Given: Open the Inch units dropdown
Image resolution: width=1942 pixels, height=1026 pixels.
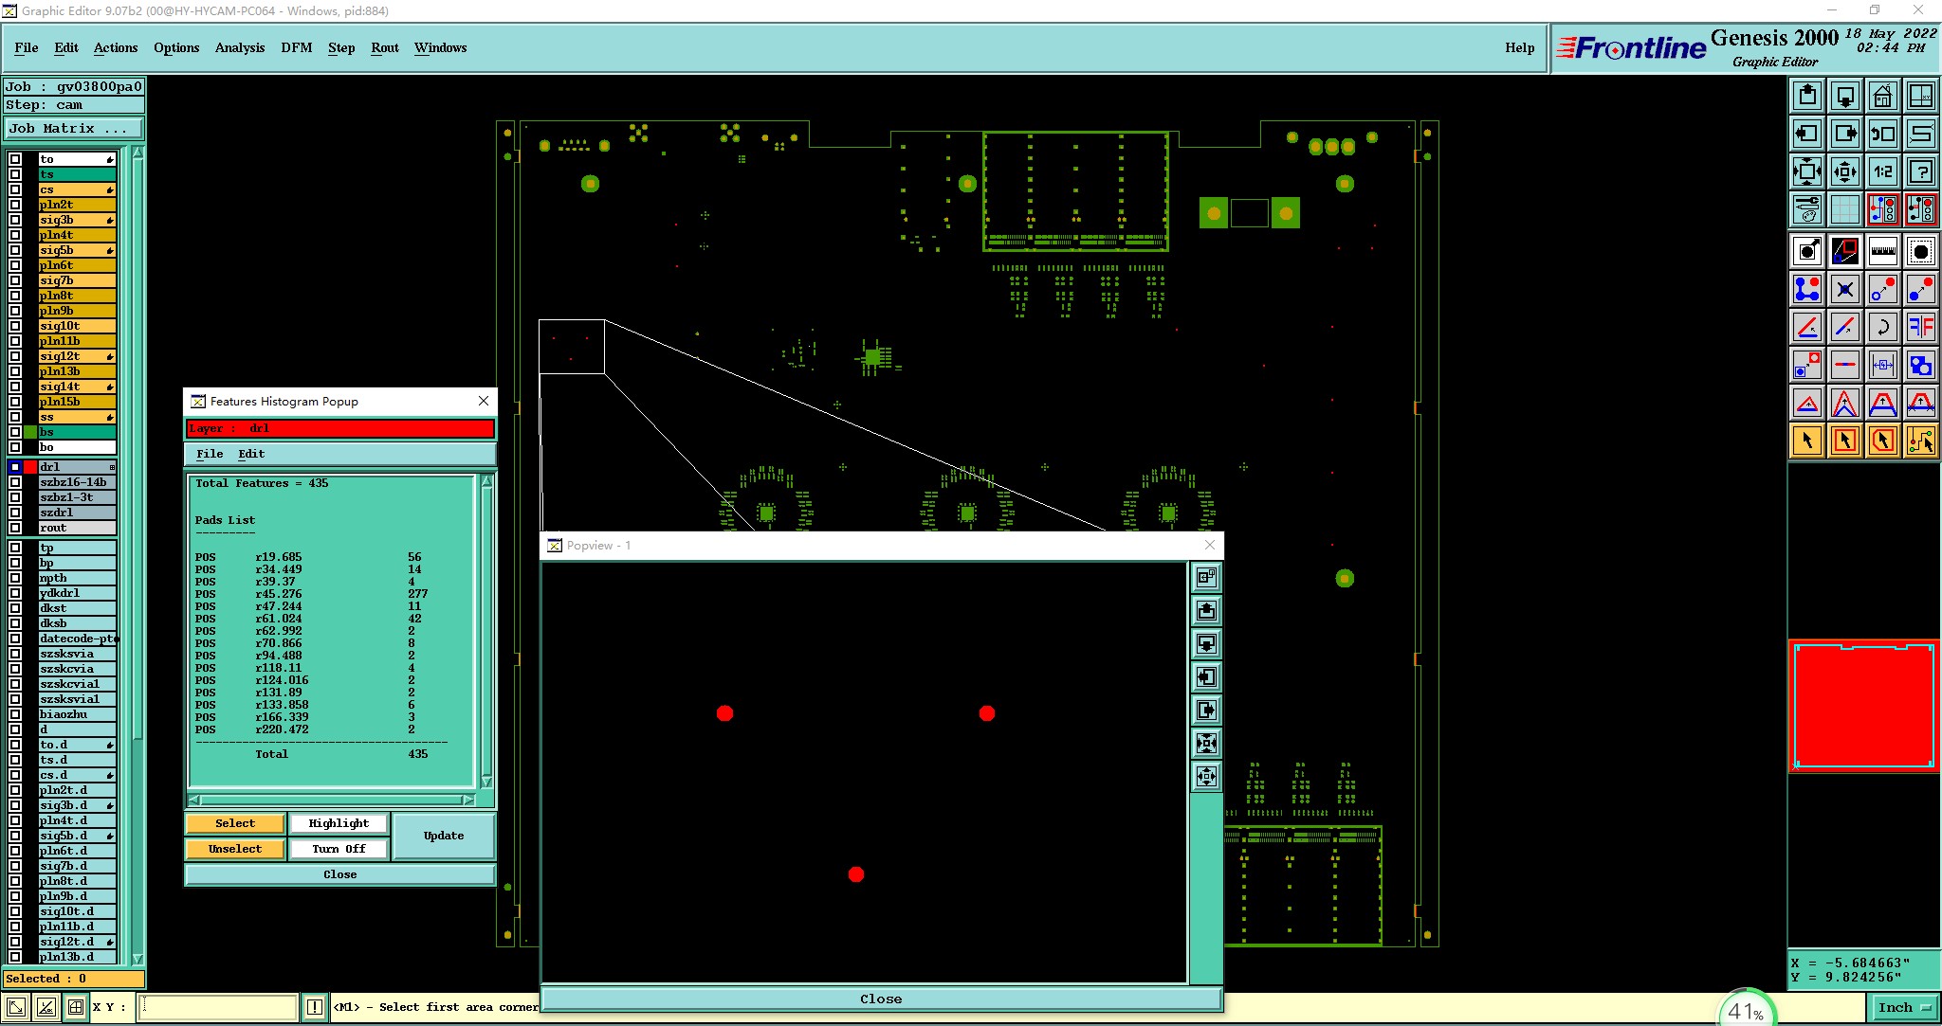Looking at the screenshot, I should (x=1903, y=1007).
